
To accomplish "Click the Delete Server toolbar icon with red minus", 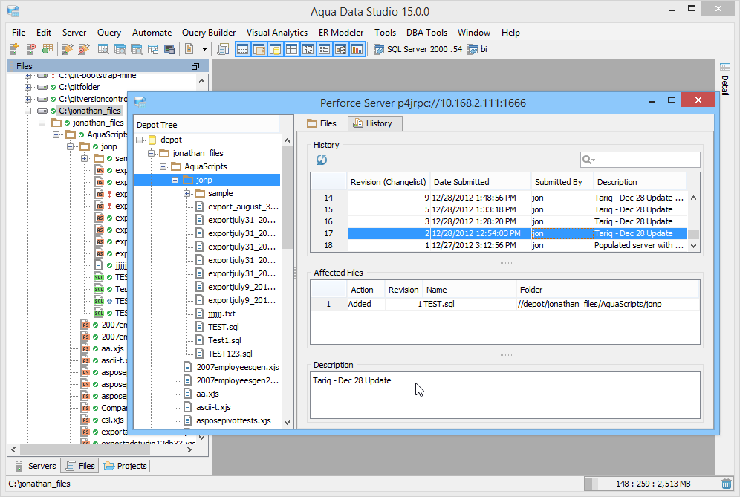I will pos(30,49).
